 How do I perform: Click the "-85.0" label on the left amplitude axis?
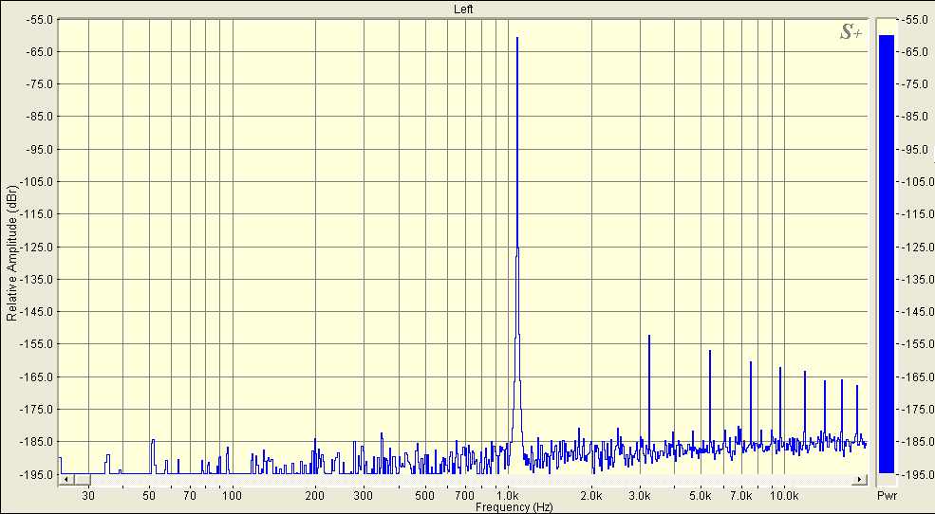click(x=39, y=117)
